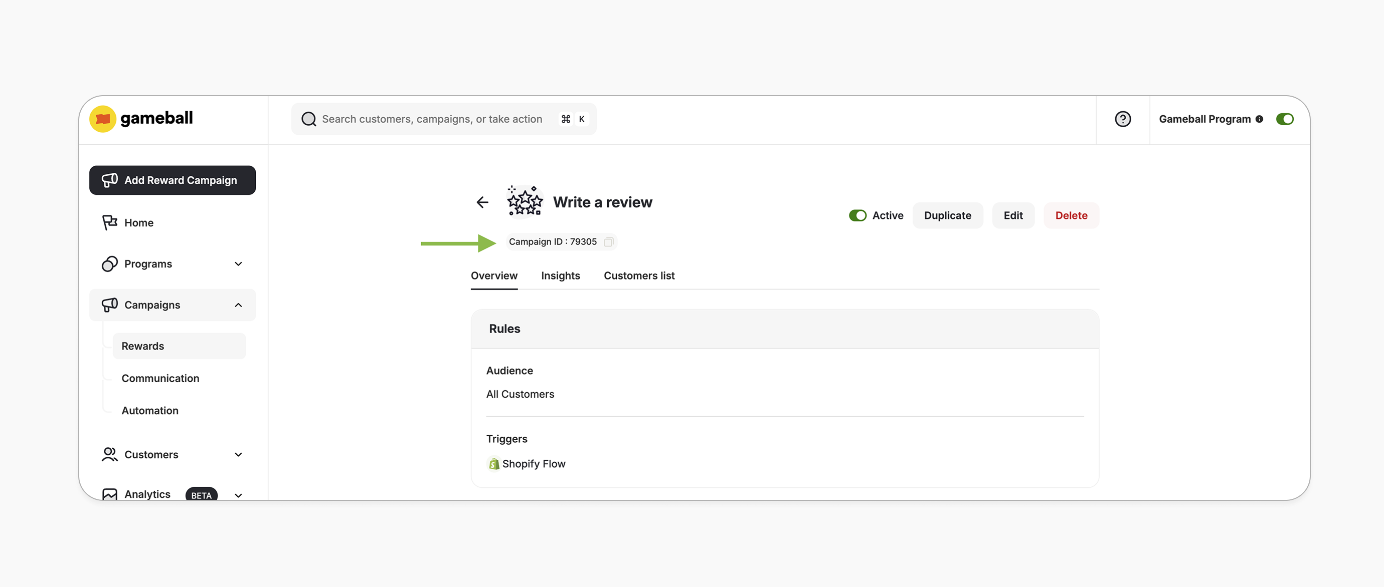The height and width of the screenshot is (587, 1384).
Task: Toggle the Active switch for the campaign
Action: 858,215
